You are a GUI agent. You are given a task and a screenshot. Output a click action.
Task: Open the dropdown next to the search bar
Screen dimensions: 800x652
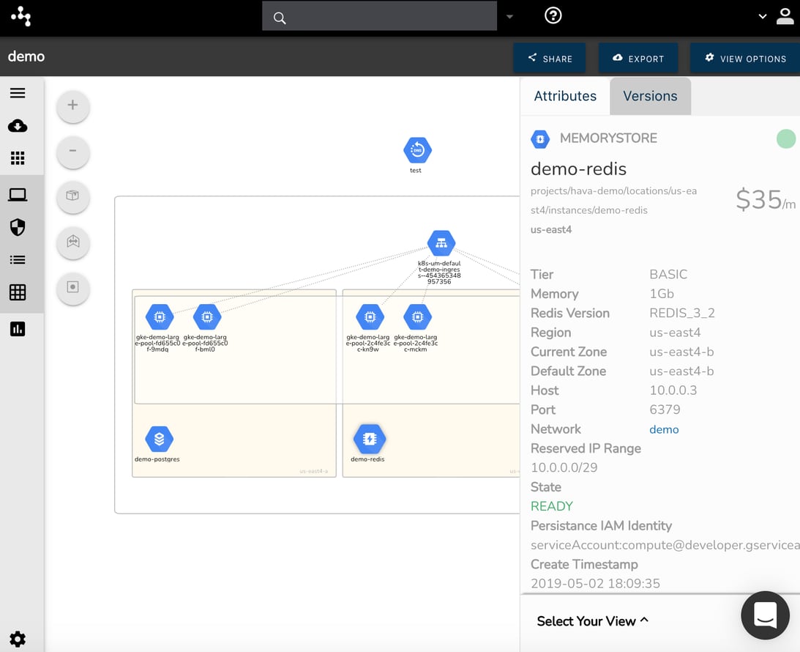pos(509,15)
